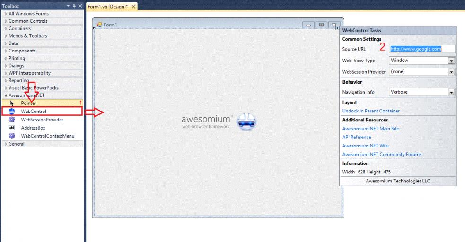Click the Common Settings heading
465x242 pixels.
[x=361, y=39]
